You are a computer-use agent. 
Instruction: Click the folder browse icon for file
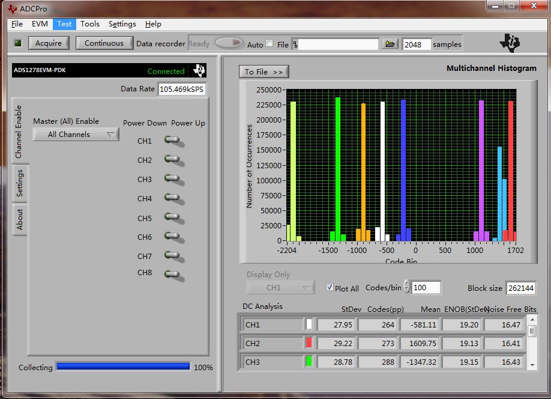pos(390,44)
